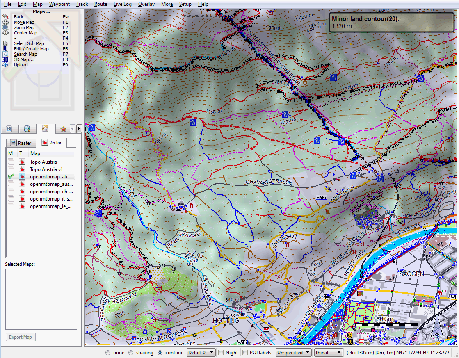The width and height of the screenshot is (459, 358).
Task: Switch to the Raster tab
Action: 21,143
